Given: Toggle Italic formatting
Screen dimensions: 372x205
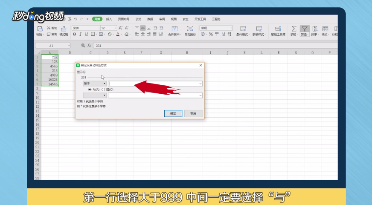Looking at the screenshot, I should [x=81, y=34].
